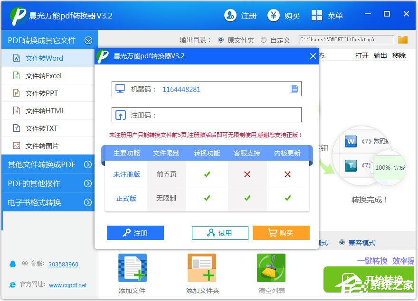Click the 内核更新 checkmark in 正式版 row
This screenshot has width=418, height=301.
click(x=288, y=198)
